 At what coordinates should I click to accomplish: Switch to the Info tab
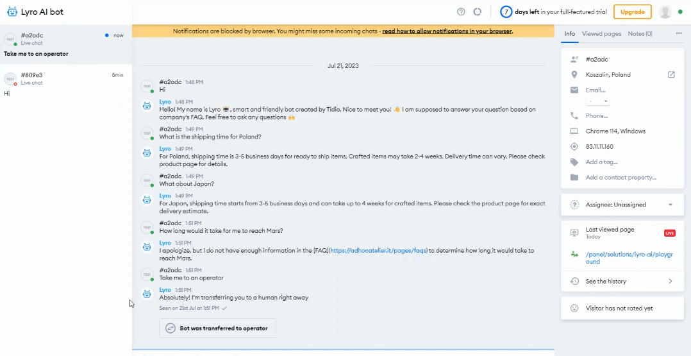click(x=569, y=34)
